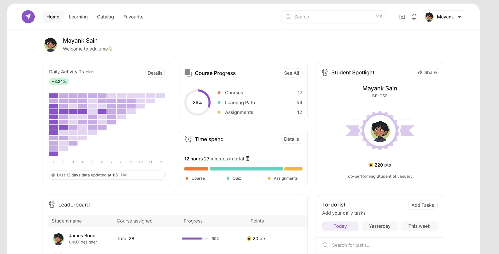Select the Today filter in To-do list

point(340,226)
